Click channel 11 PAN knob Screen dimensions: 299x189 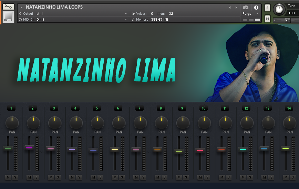click(x=226, y=123)
